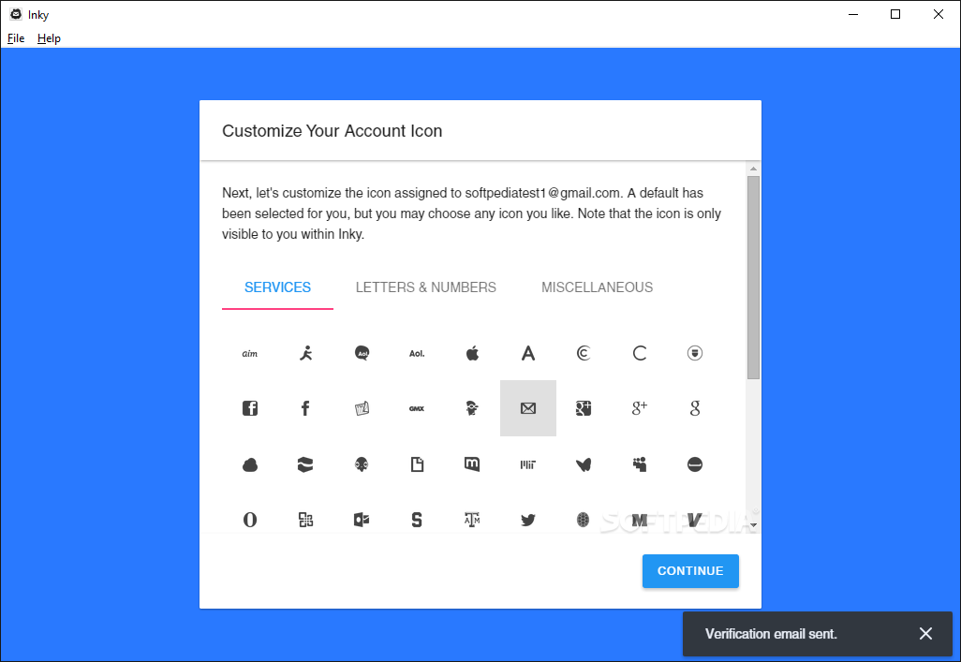Viewport: 961px width, 662px height.
Task: Select the GMX icon
Action: (417, 408)
